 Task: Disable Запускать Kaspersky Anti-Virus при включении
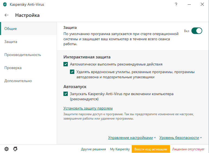(x=66, y=94)
